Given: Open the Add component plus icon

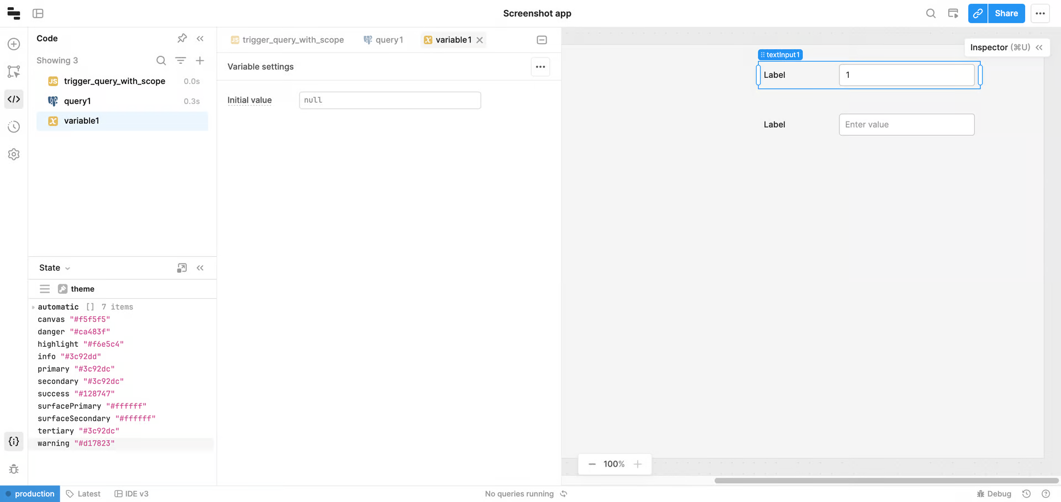Looking at the screenshot, I should pyautogui.click(x=14, y=44).
